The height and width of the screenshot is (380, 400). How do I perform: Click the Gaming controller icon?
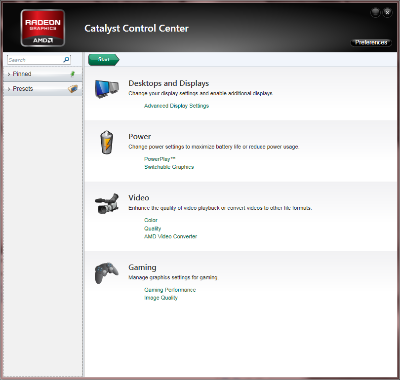107,273
